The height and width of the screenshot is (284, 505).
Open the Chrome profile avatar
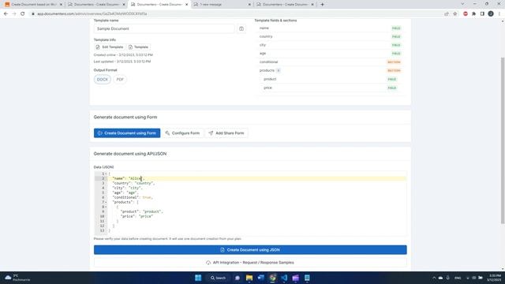[491, 14]
